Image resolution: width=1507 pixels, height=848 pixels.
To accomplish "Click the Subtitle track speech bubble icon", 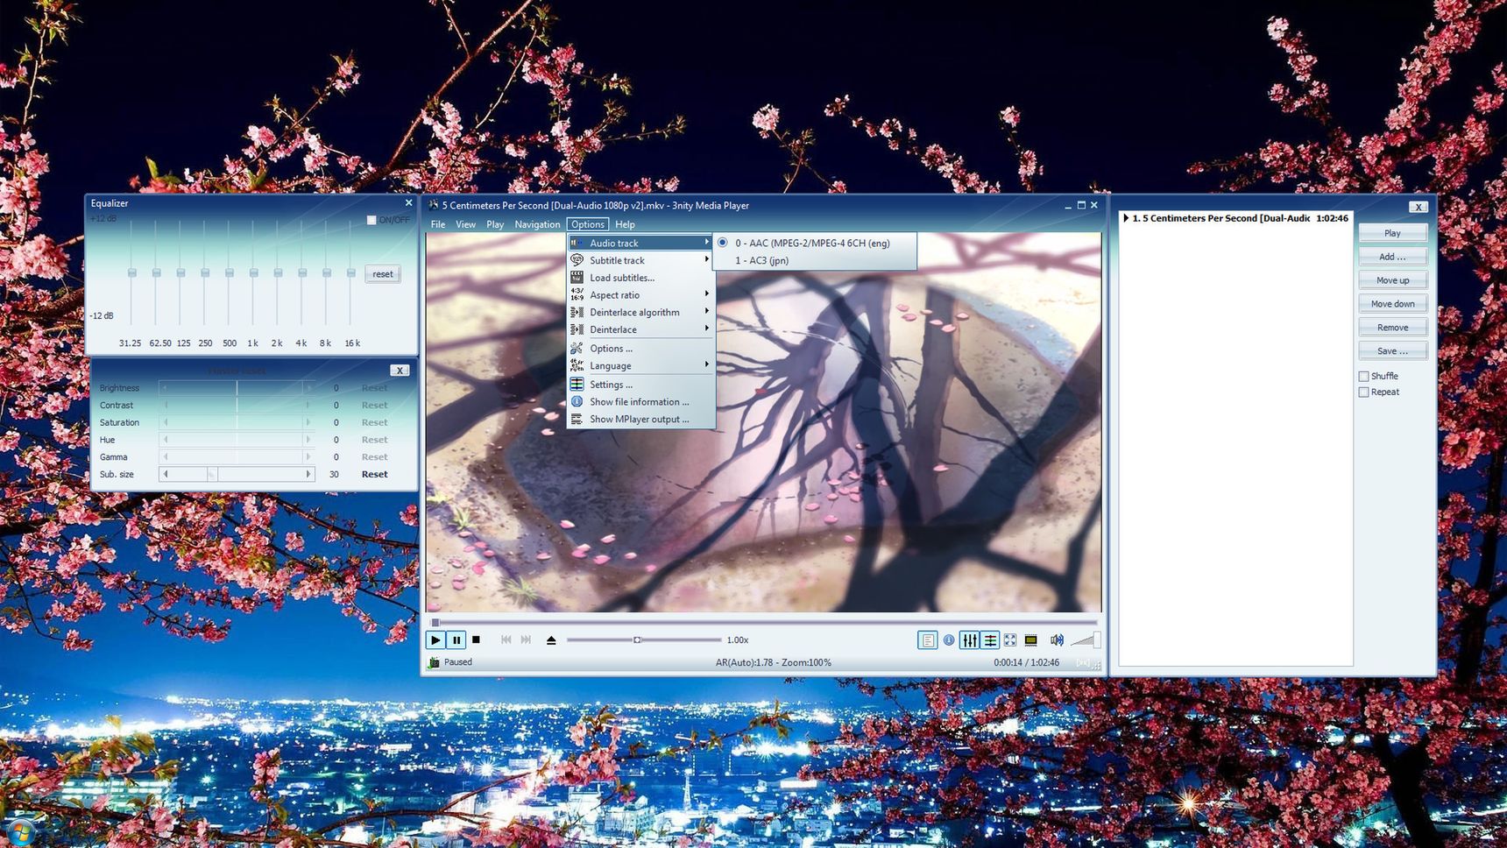I will tap(577, 260).
